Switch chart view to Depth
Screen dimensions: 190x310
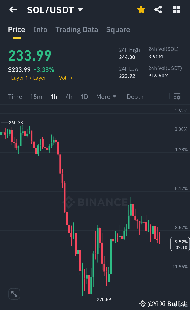(135, 97)
